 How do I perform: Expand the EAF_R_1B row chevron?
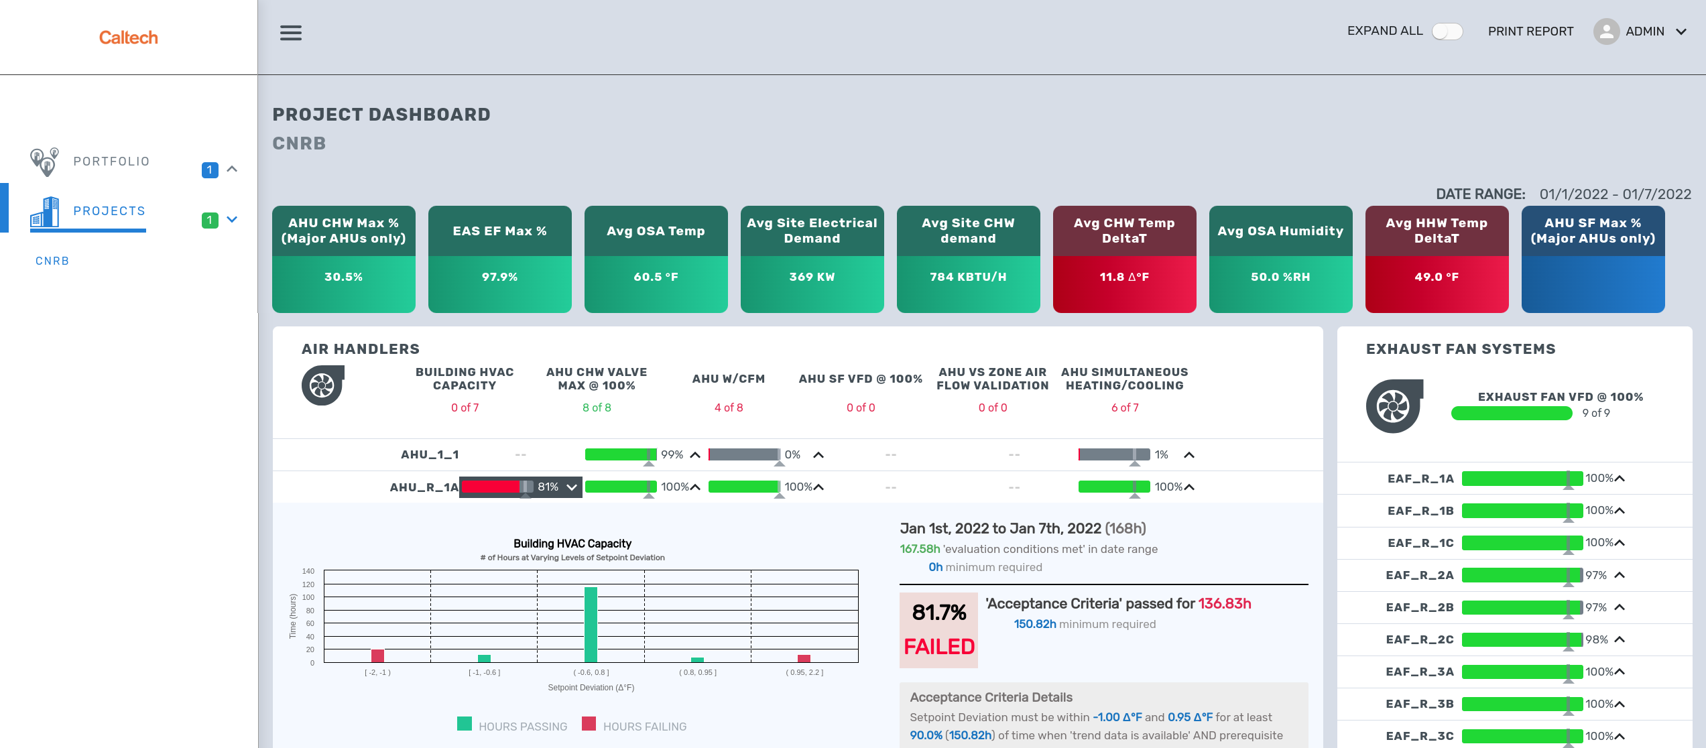coord(1620,511)
